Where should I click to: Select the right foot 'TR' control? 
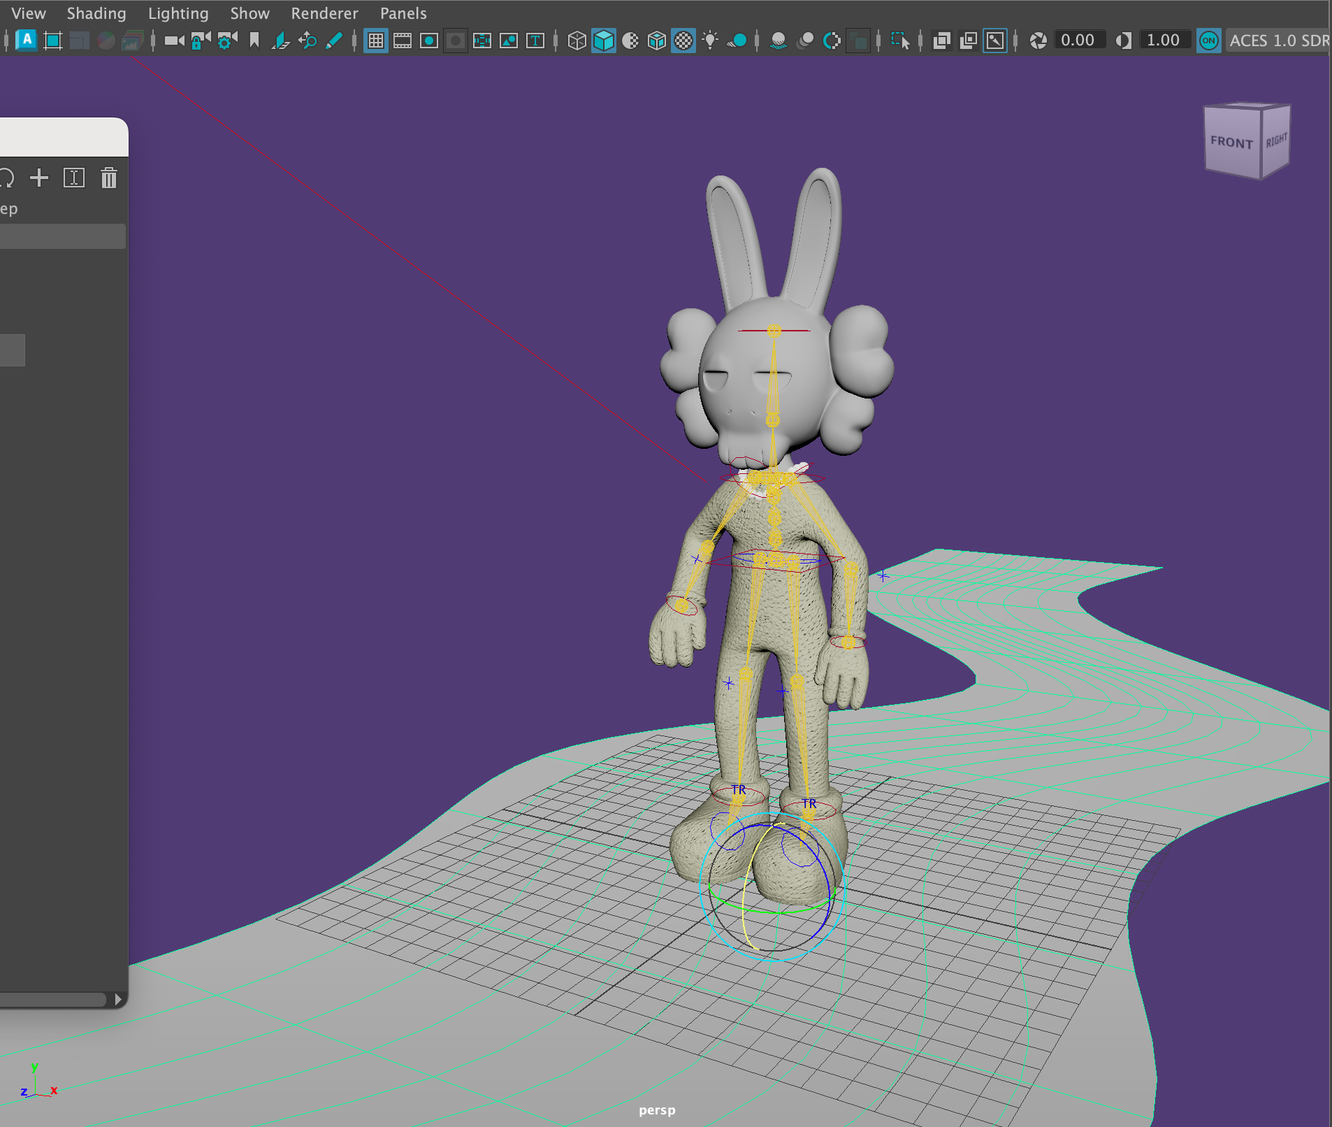(809, 804)
